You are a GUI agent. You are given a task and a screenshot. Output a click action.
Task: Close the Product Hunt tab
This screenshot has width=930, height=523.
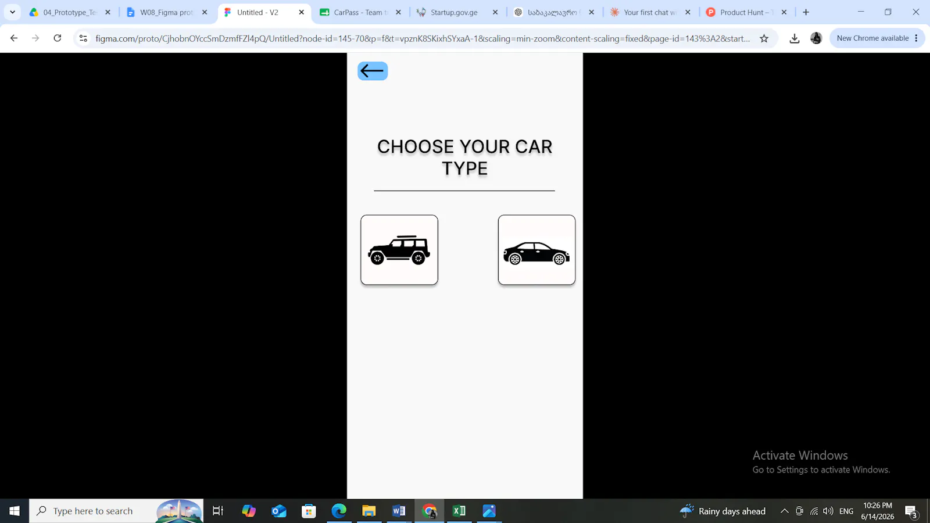point(784,12)
